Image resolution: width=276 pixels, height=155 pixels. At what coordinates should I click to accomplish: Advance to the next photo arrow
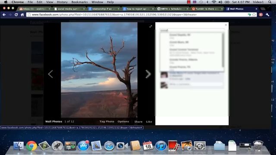coord(148,74)
